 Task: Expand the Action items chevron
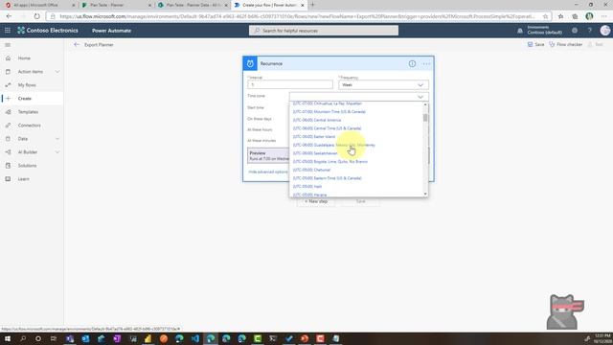click(57, 72)
